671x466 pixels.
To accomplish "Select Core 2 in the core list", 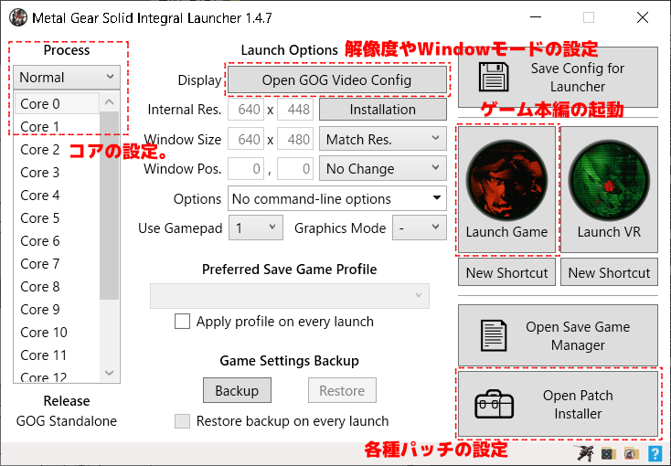I will pos(57,149).
